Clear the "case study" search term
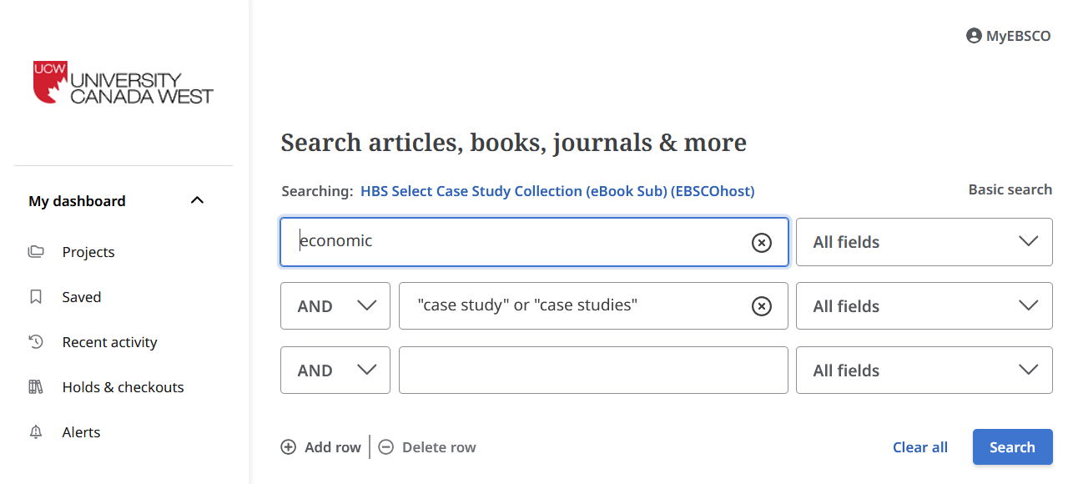The image size is (1078, 484). coord(761,306)
